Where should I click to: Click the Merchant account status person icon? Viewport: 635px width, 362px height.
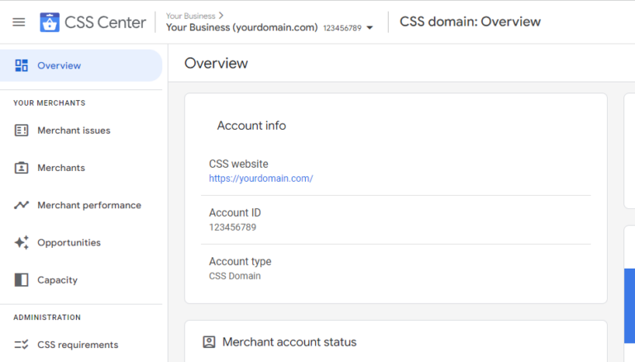pos(209,342)
